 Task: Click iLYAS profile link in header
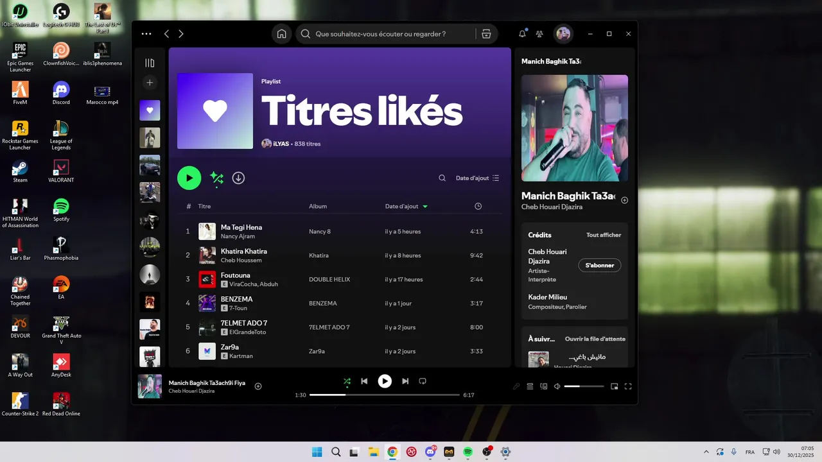[x=281, y=144]
